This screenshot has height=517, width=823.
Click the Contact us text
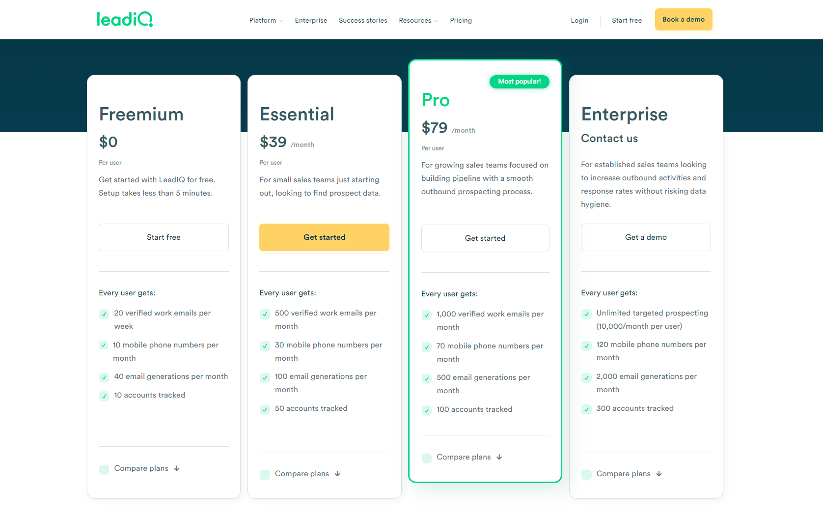[x=609, y=139]
